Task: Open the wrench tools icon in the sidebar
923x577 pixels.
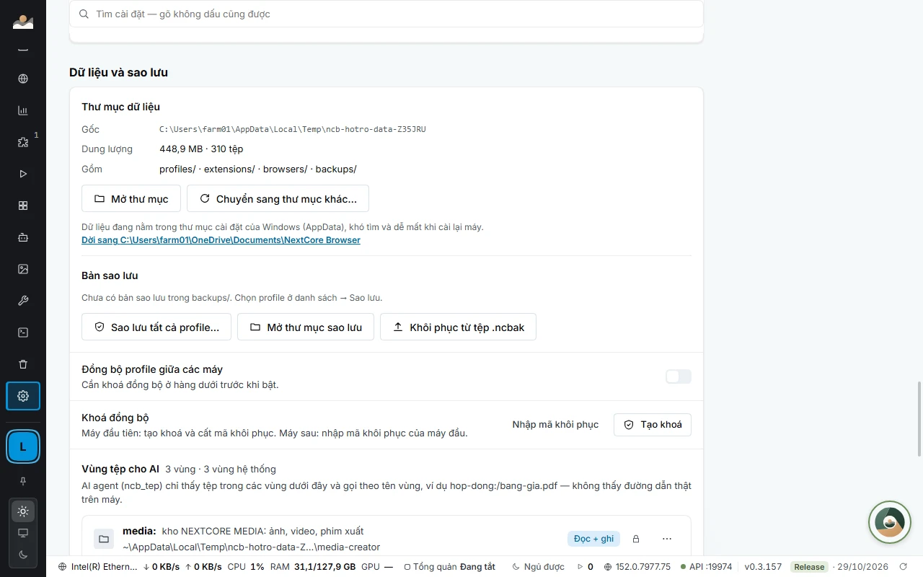Action: coord(23,301)
